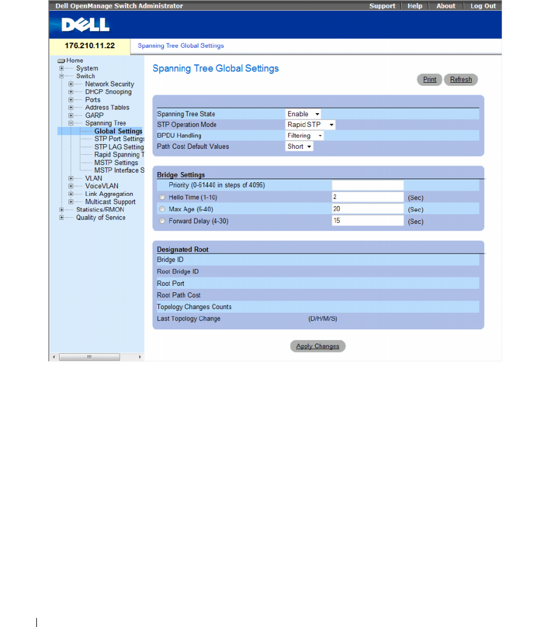The width and height of the screenshot is (536, 627).
Task: Click the Topology Changes Counts label
Action: [194, 307]
